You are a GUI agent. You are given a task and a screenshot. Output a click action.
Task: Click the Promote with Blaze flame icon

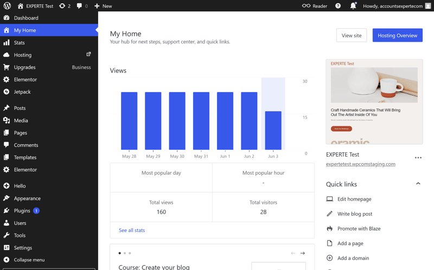point(329,228)
